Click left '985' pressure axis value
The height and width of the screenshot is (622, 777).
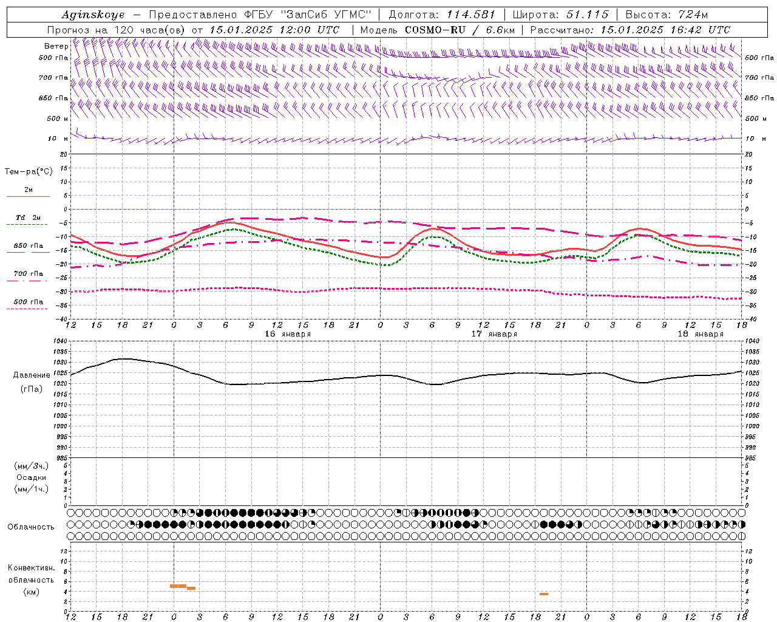pos(62,458)
